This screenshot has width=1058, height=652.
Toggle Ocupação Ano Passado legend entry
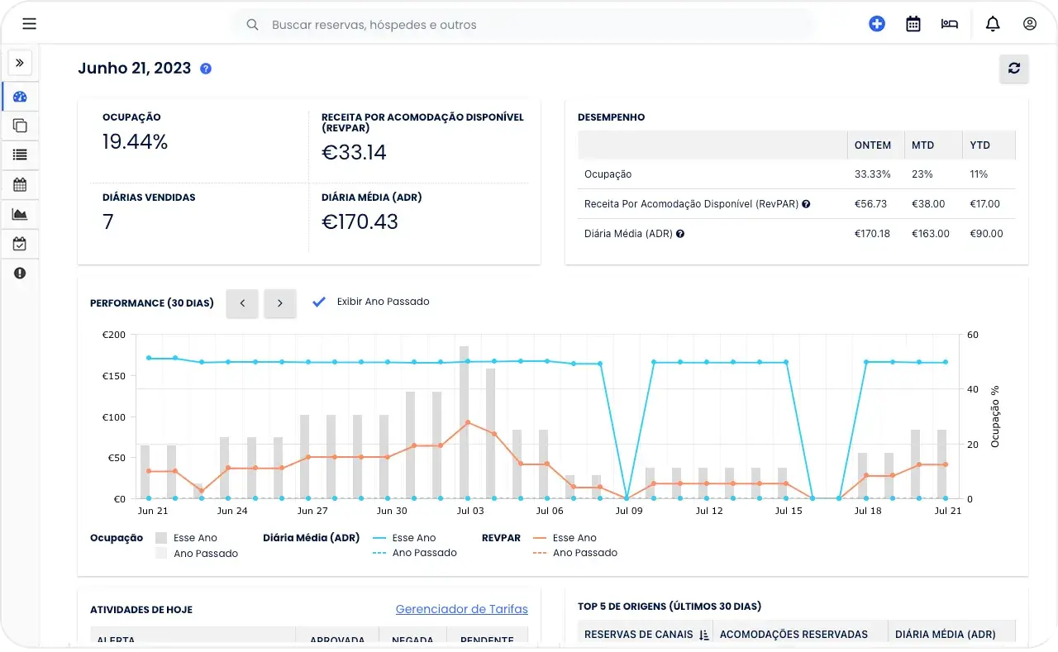coord(197,554)
